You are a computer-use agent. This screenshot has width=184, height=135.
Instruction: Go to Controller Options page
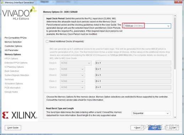(x=13, y=46)
